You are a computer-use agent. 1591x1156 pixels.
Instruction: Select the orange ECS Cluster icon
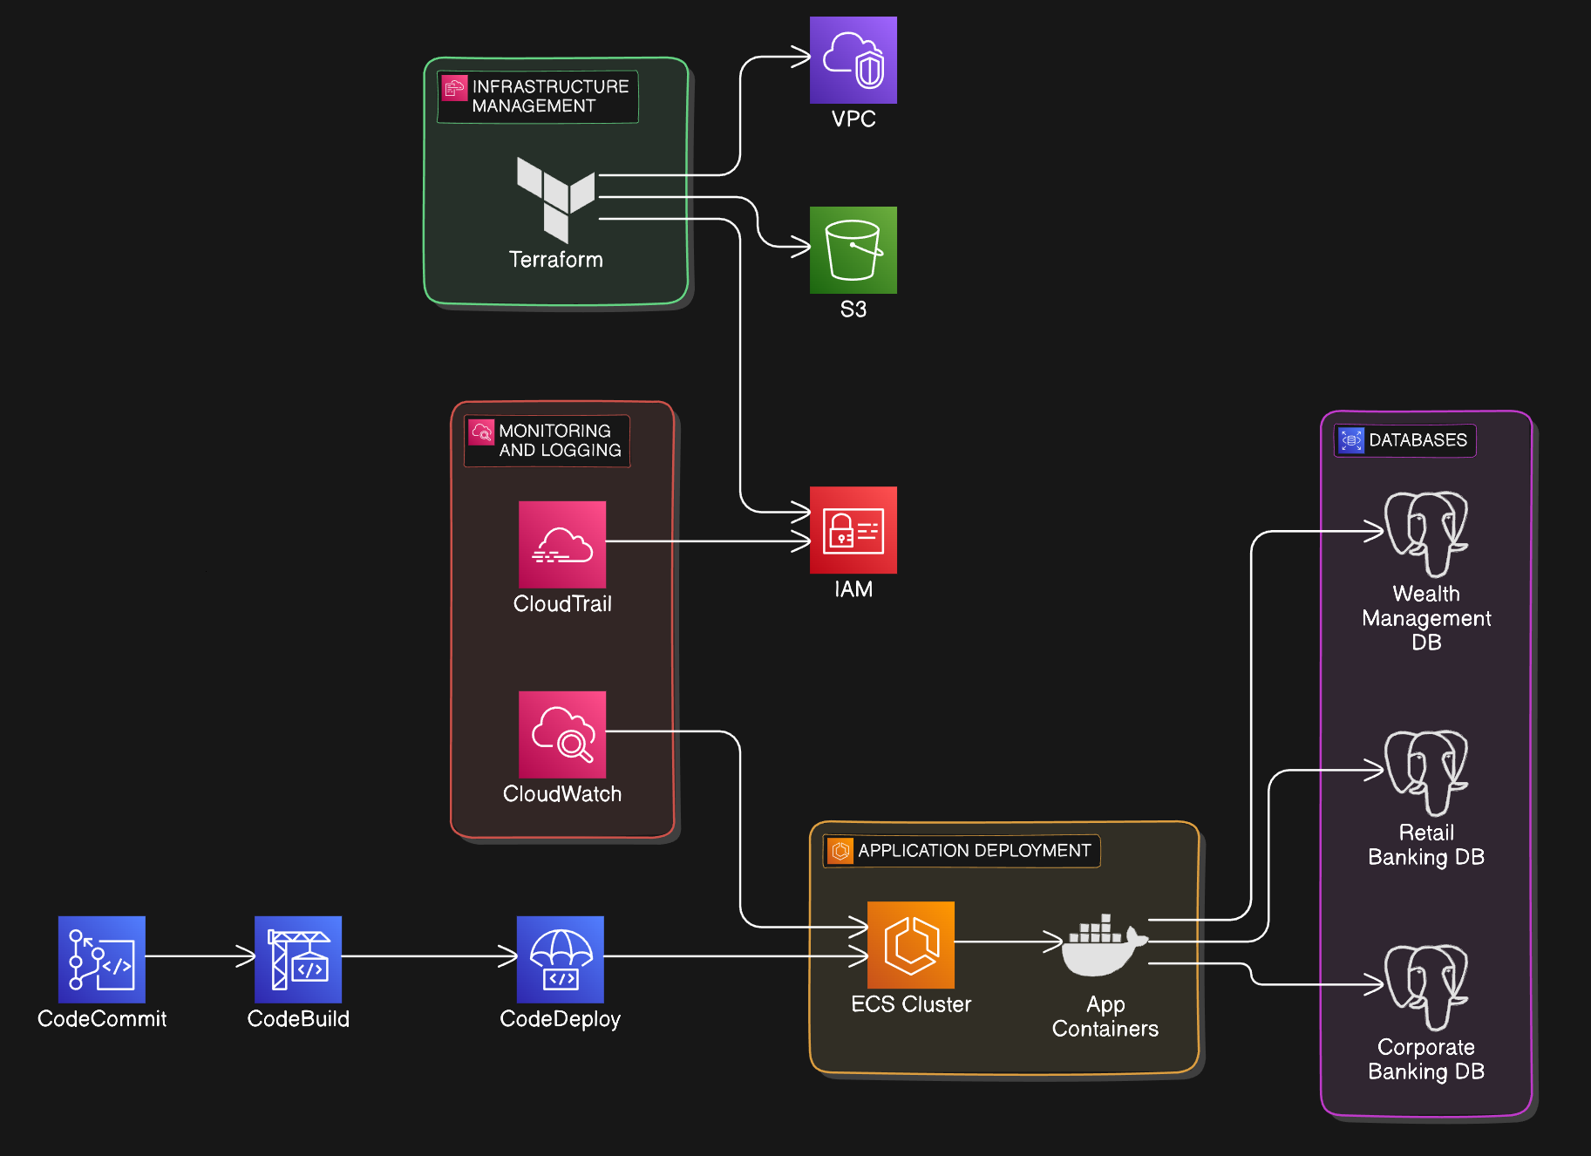(x=911, y=945)
